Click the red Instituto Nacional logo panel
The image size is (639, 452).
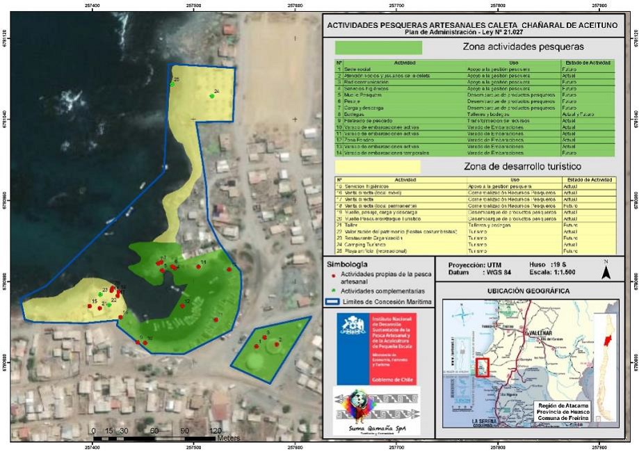(x=393, y=349)
